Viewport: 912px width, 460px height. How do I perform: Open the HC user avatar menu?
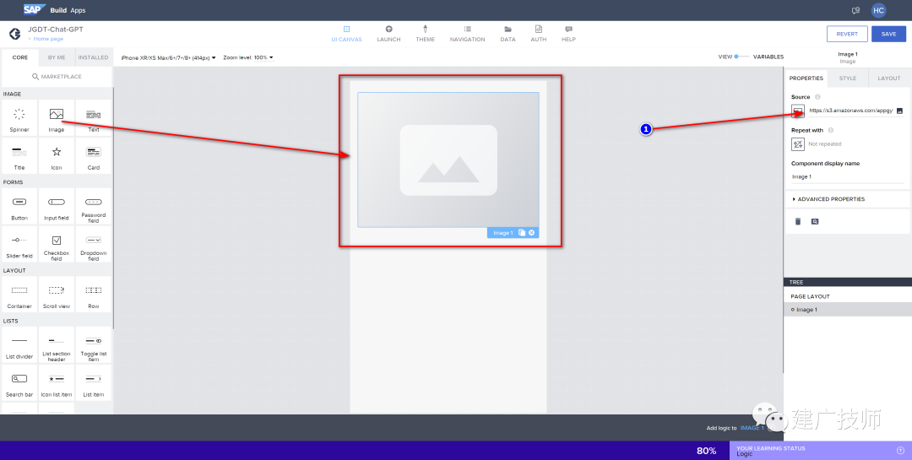[878, 10]
